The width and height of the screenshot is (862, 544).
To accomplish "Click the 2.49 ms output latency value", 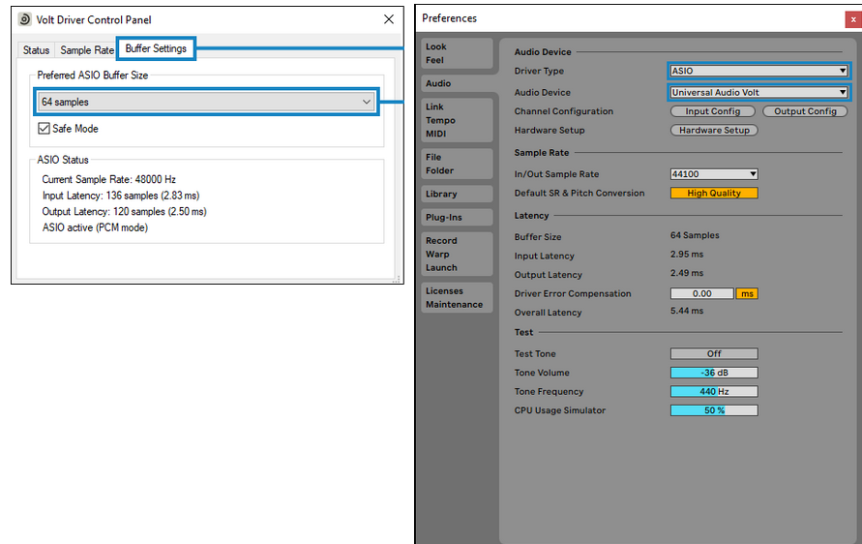I will [x=687, y=273].
